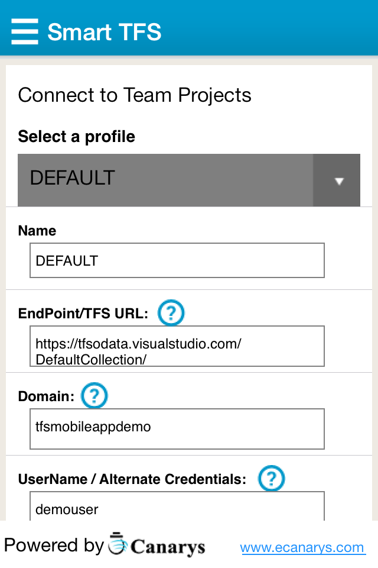Focus the EndPoint/TFS URL input box
Screen dimensions: 378x568
(x=177, y=346)
